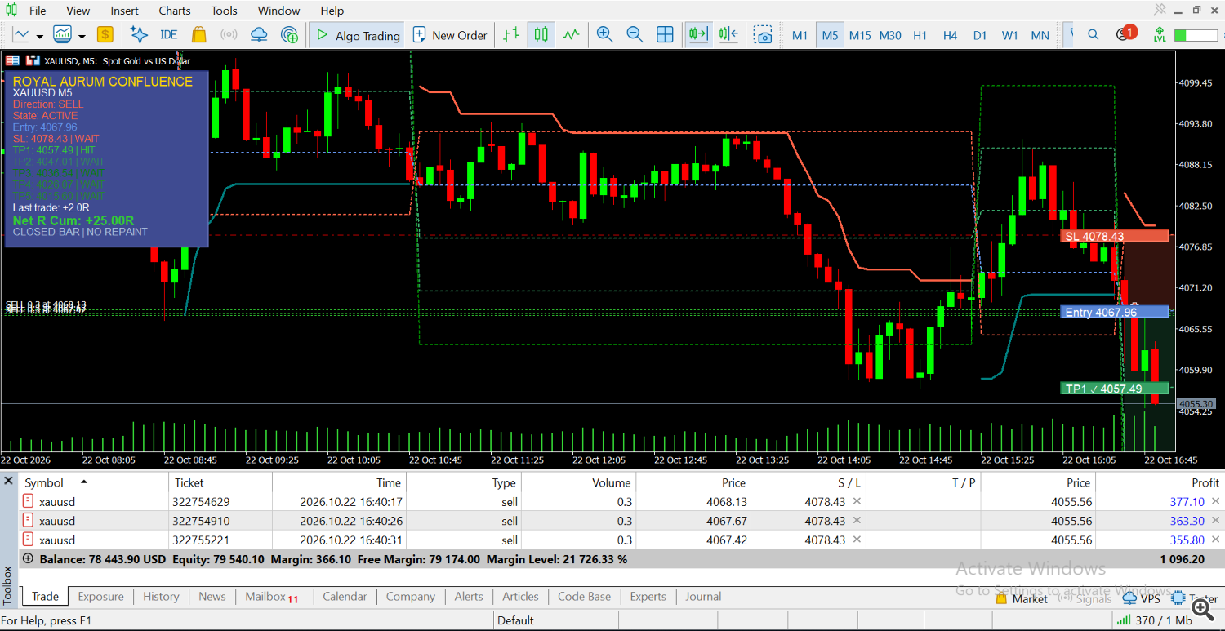Screen dimensions: 1225x631
Task: Zoom out on the chart
Action: [x=635, y=34]
